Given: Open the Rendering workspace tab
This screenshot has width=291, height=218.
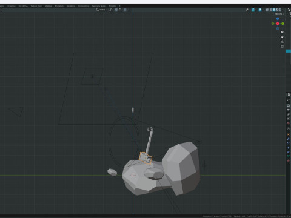Looking at the screenshot, I should [x=71, y=6].
